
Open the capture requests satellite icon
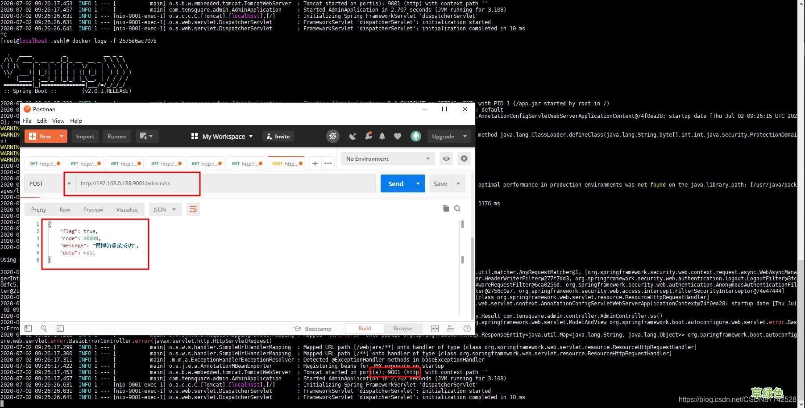[x=353, y=136]
